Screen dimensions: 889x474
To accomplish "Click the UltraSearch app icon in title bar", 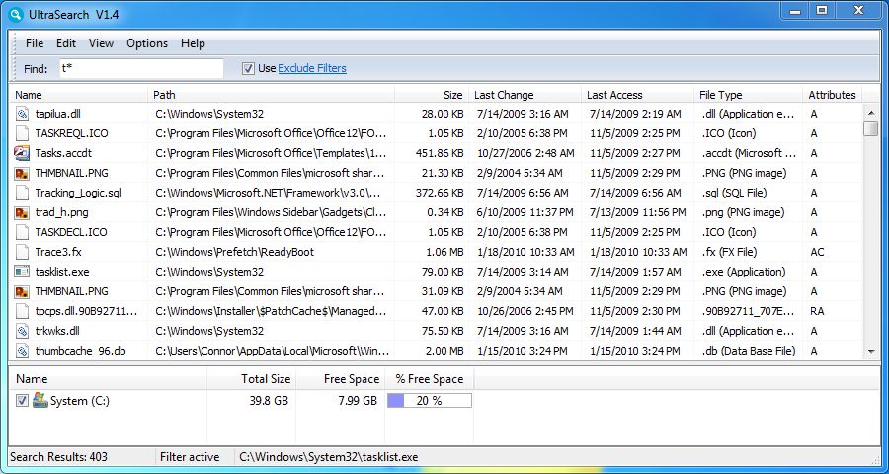I will pos(16,14).
